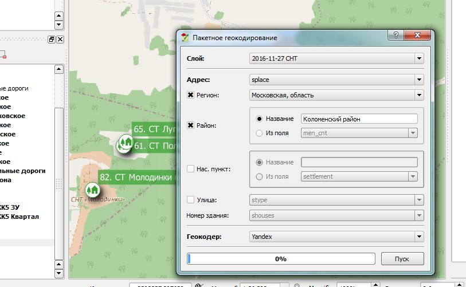Open the men_cnt field dropdown
Screen dimensions: 466x287
click(359, 133)
